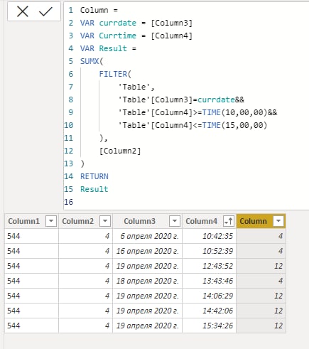Click the [Column2] reference on line 12
Image resolution: width=309 pixels, height=349 pixels.
pos(120,151)
